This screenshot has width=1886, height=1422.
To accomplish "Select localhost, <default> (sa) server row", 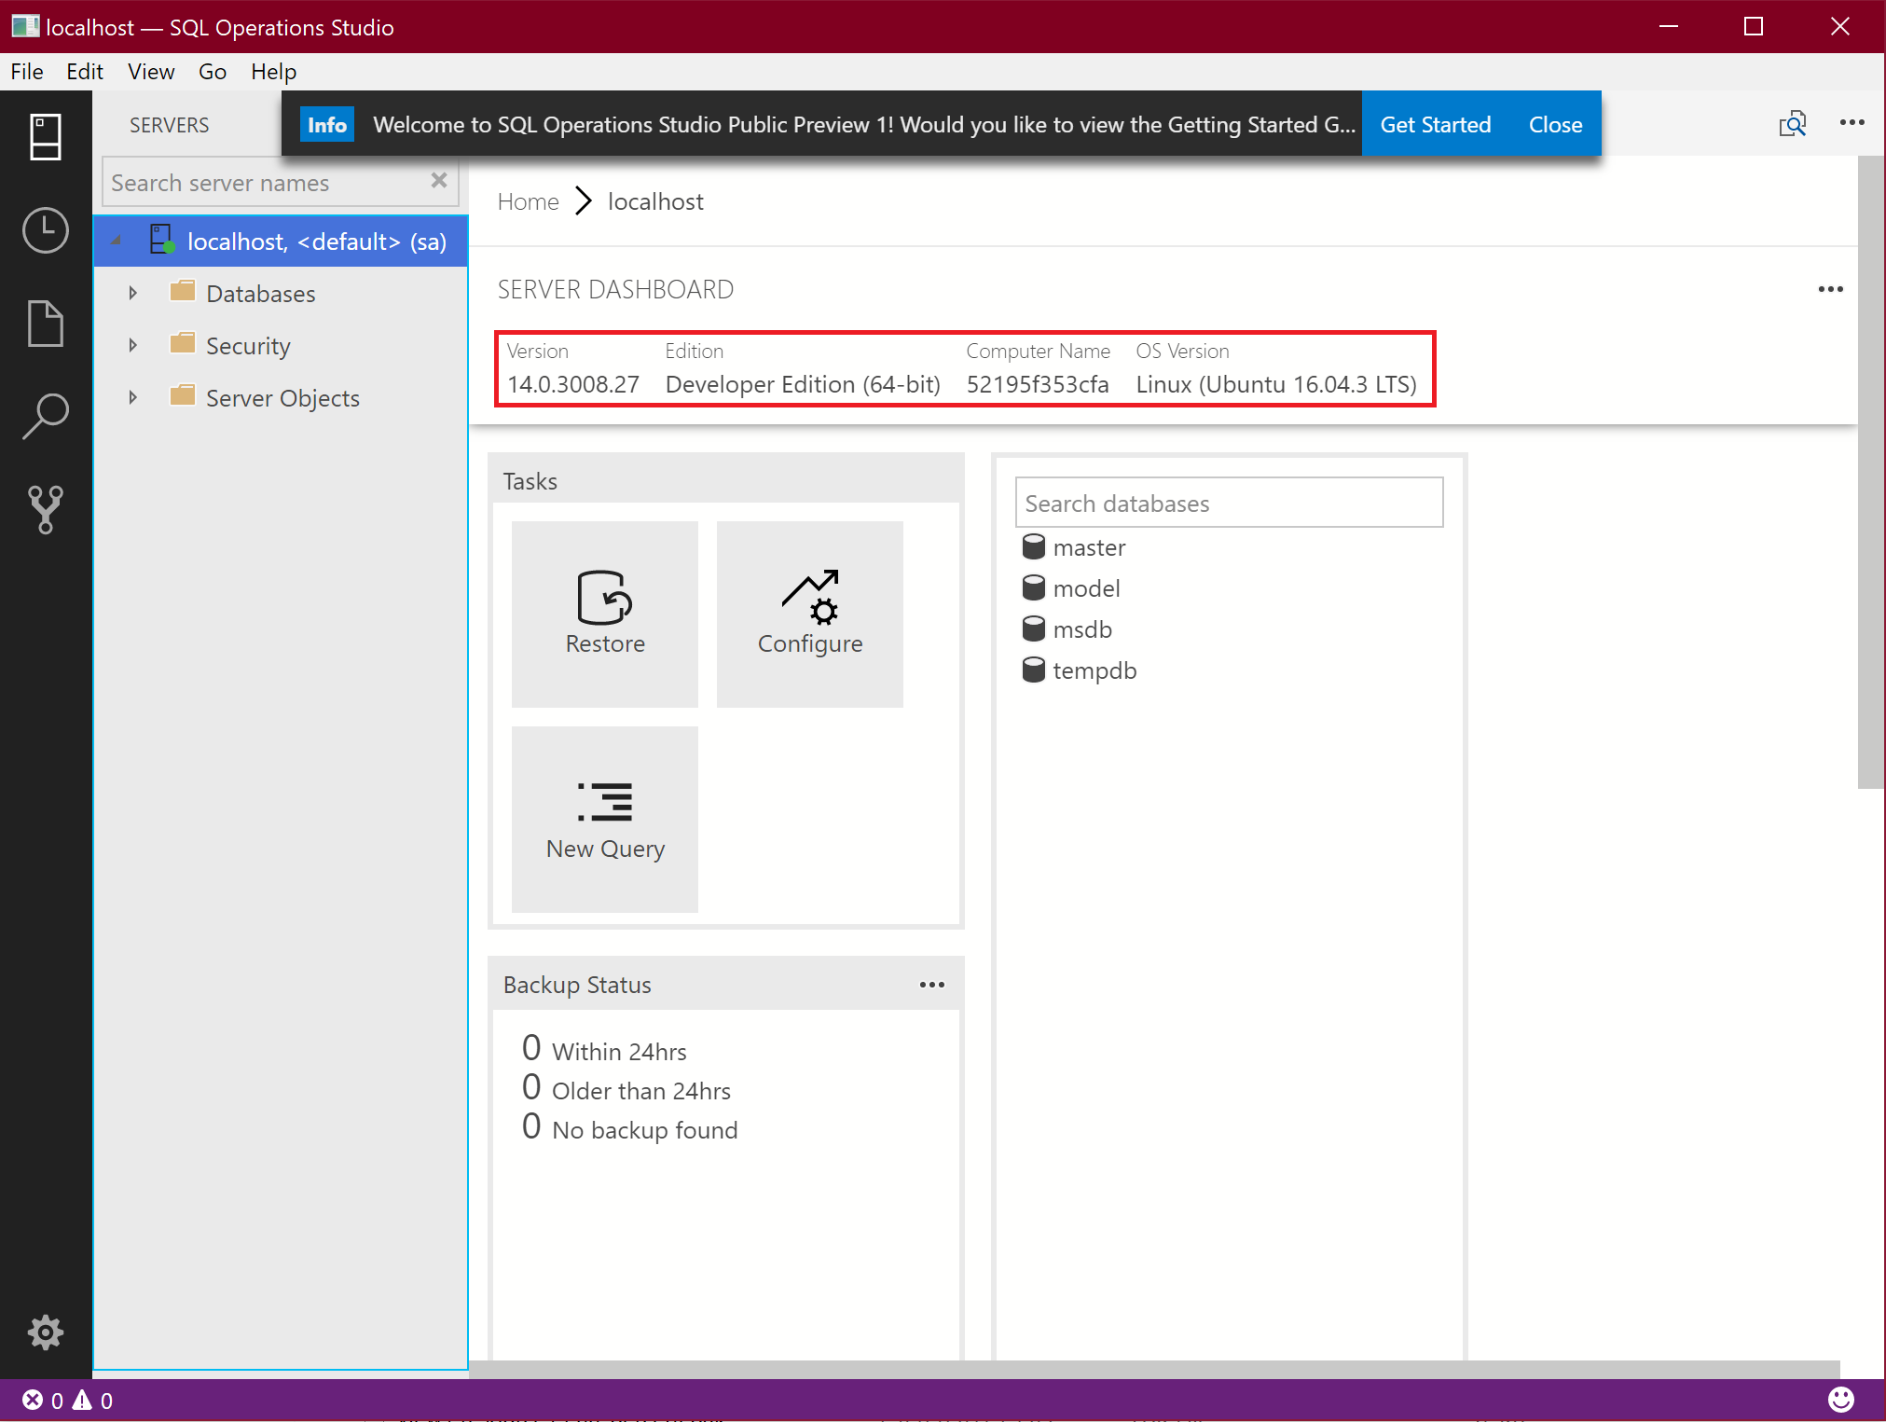I will [281, 241].
